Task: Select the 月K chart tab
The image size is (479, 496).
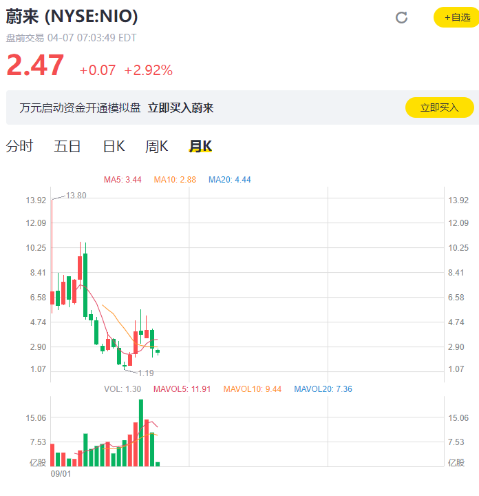Action: click(x=200, y=146)
